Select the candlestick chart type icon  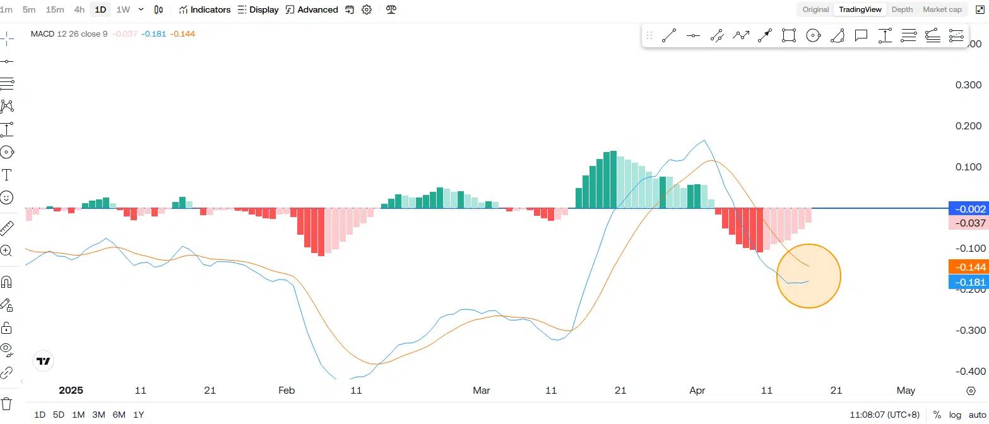point(159,9)
